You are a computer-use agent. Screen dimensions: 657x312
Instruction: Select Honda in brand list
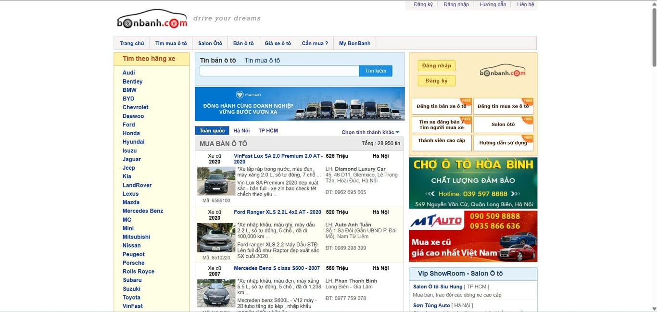(x=131, y=133)
